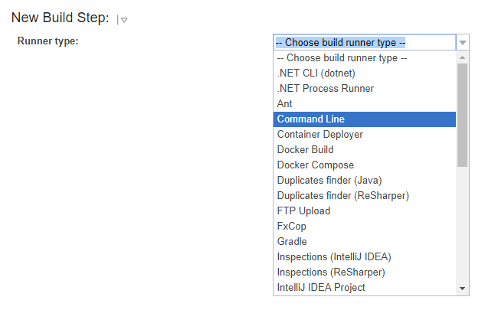Select .NET CLI (dotnet) runner
This screenshot has width=485, height=310.
pos(316,73)
